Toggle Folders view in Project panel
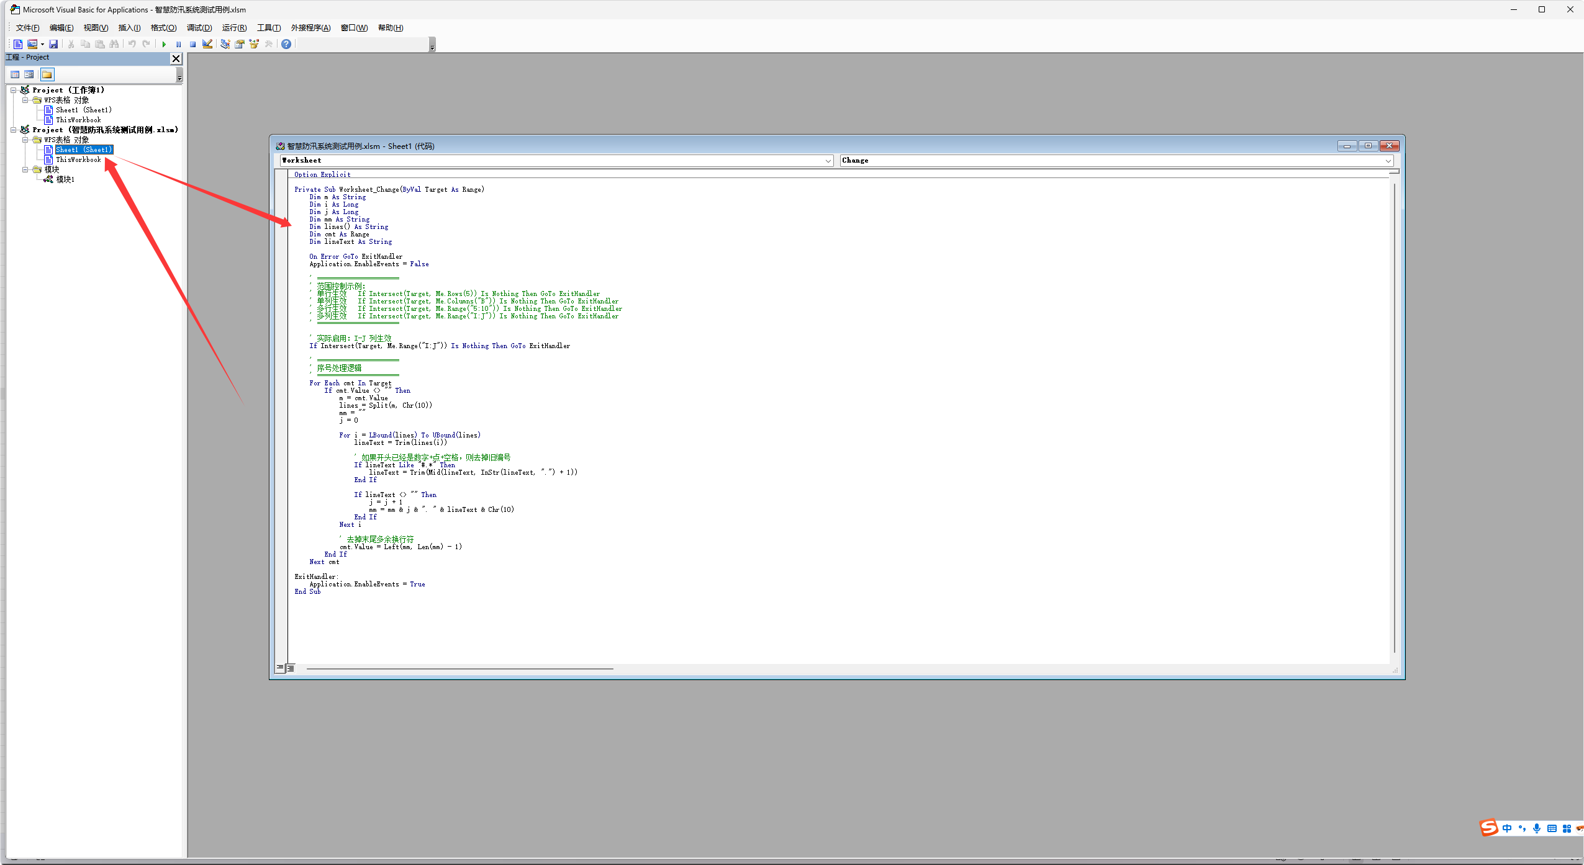 [47, 74]
